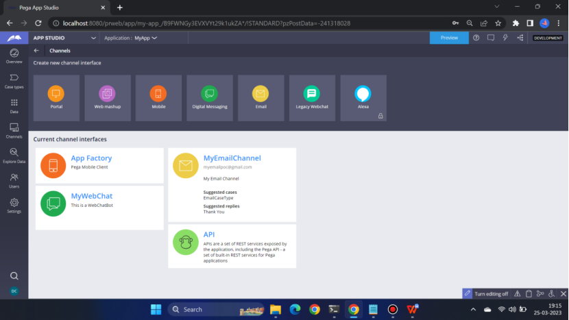Click Turn editing off toggle
569x320 pixels.
coord(487,294)
